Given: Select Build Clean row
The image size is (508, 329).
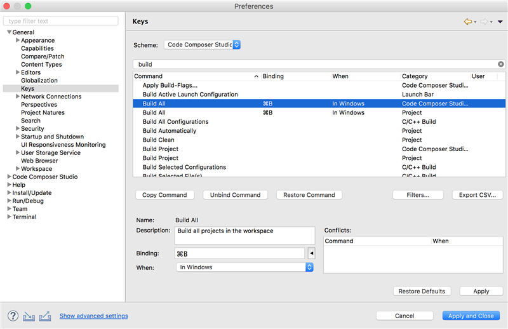Looking at the screenshot, I should click(x=319, y=140).
